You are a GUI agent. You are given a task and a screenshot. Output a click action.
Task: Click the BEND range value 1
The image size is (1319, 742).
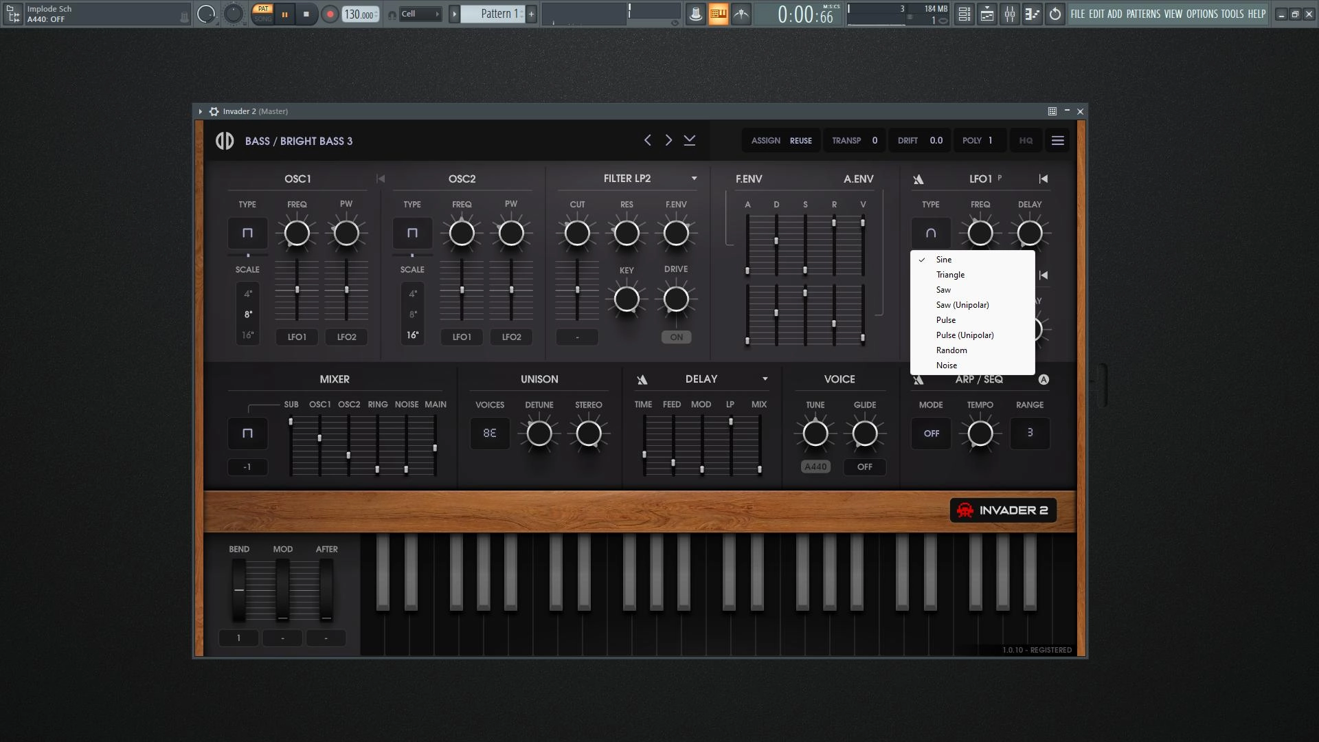click(x=238, y=638)
